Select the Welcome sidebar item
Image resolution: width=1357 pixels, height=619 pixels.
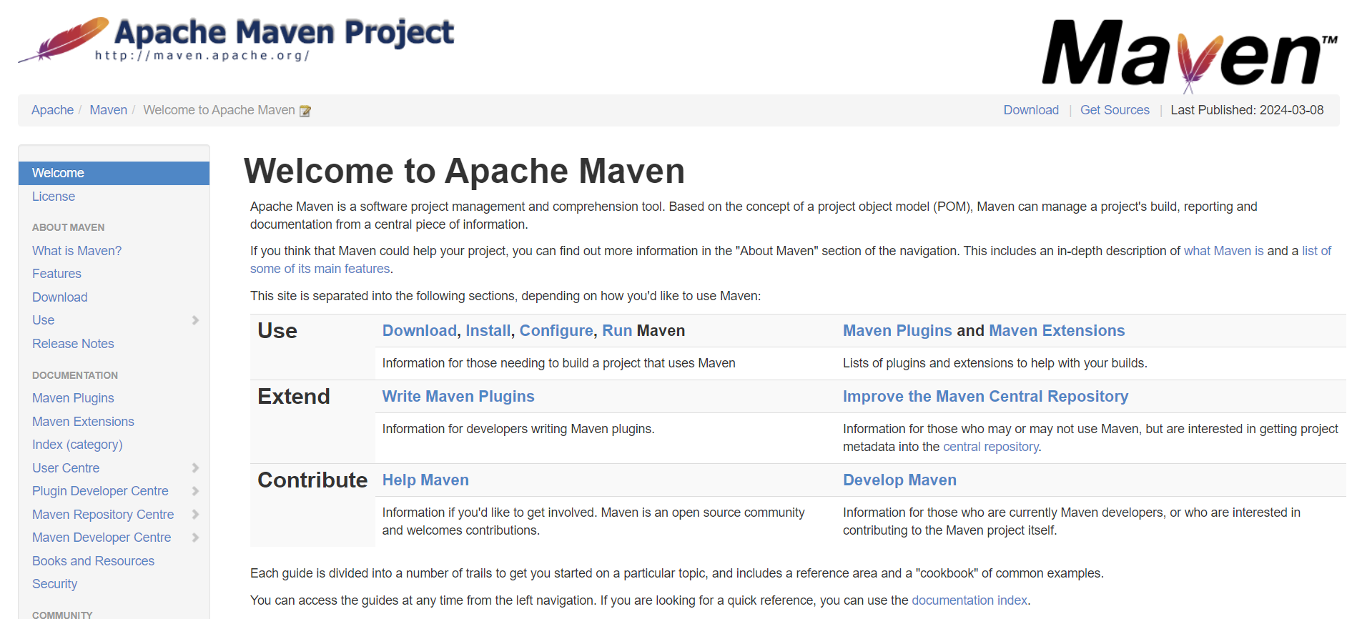[114, 173]
